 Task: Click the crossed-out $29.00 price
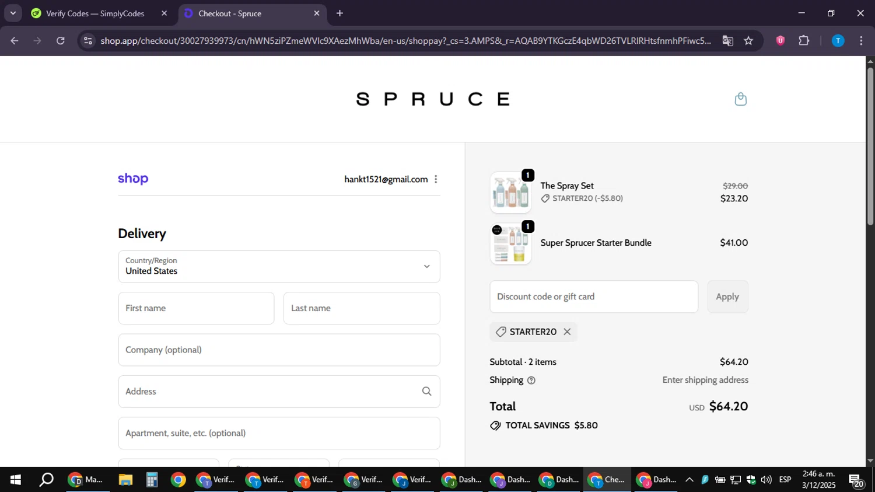tap(735, 186)
